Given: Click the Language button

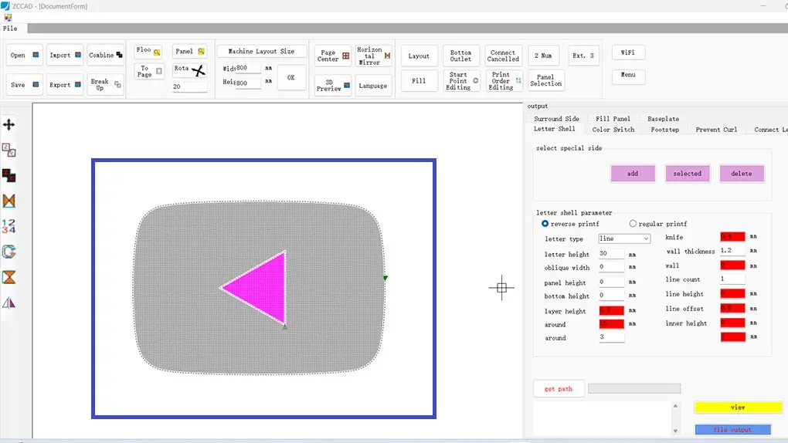Looking at the screenshot, I should click(373, 86).
